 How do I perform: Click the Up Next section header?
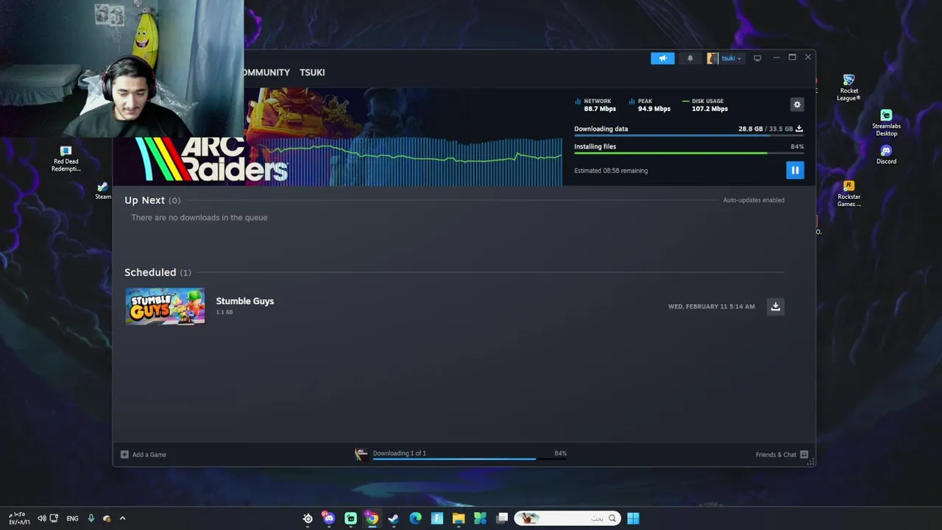[x=152, y=200]
